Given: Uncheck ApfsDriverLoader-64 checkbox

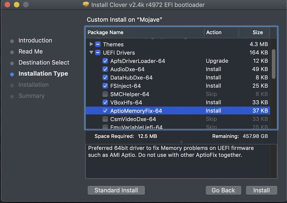Looking at the screenshot, I should [x=105, y=61].
